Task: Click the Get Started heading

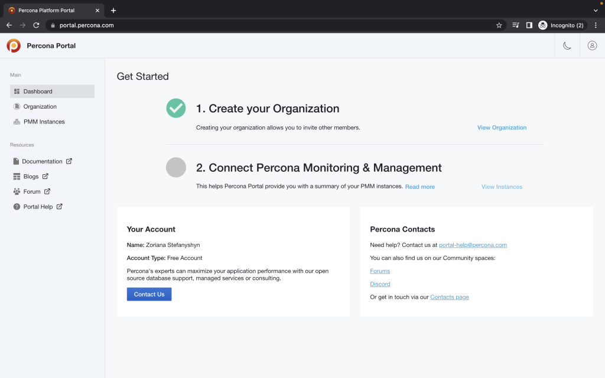Action: coord(143,76)
